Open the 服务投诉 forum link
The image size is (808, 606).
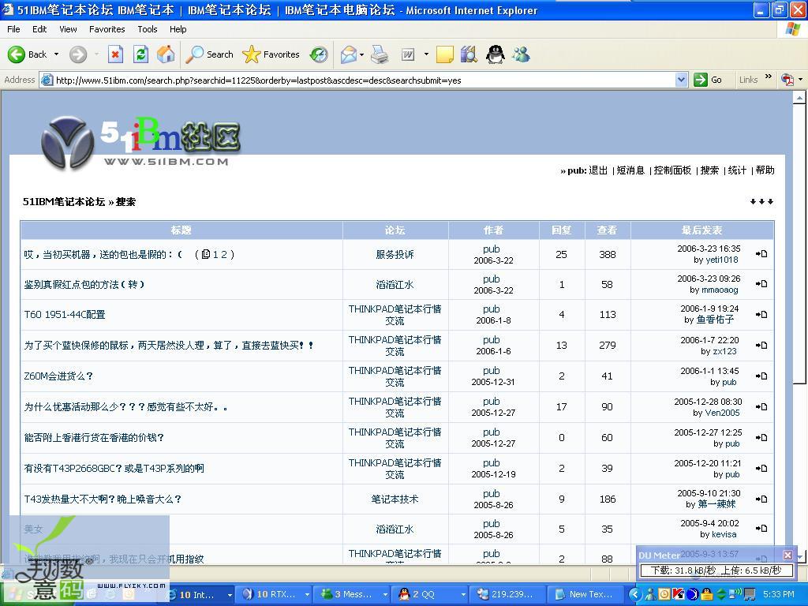coord(395,255)
